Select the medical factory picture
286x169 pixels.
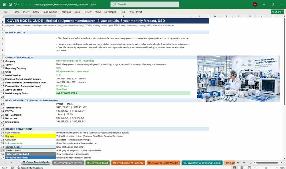tap(238, 79)
